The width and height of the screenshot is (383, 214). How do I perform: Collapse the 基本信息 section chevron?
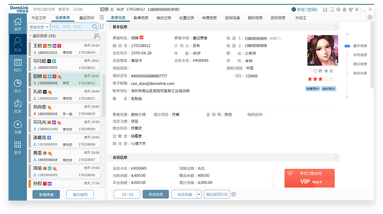tap(336, 27)
